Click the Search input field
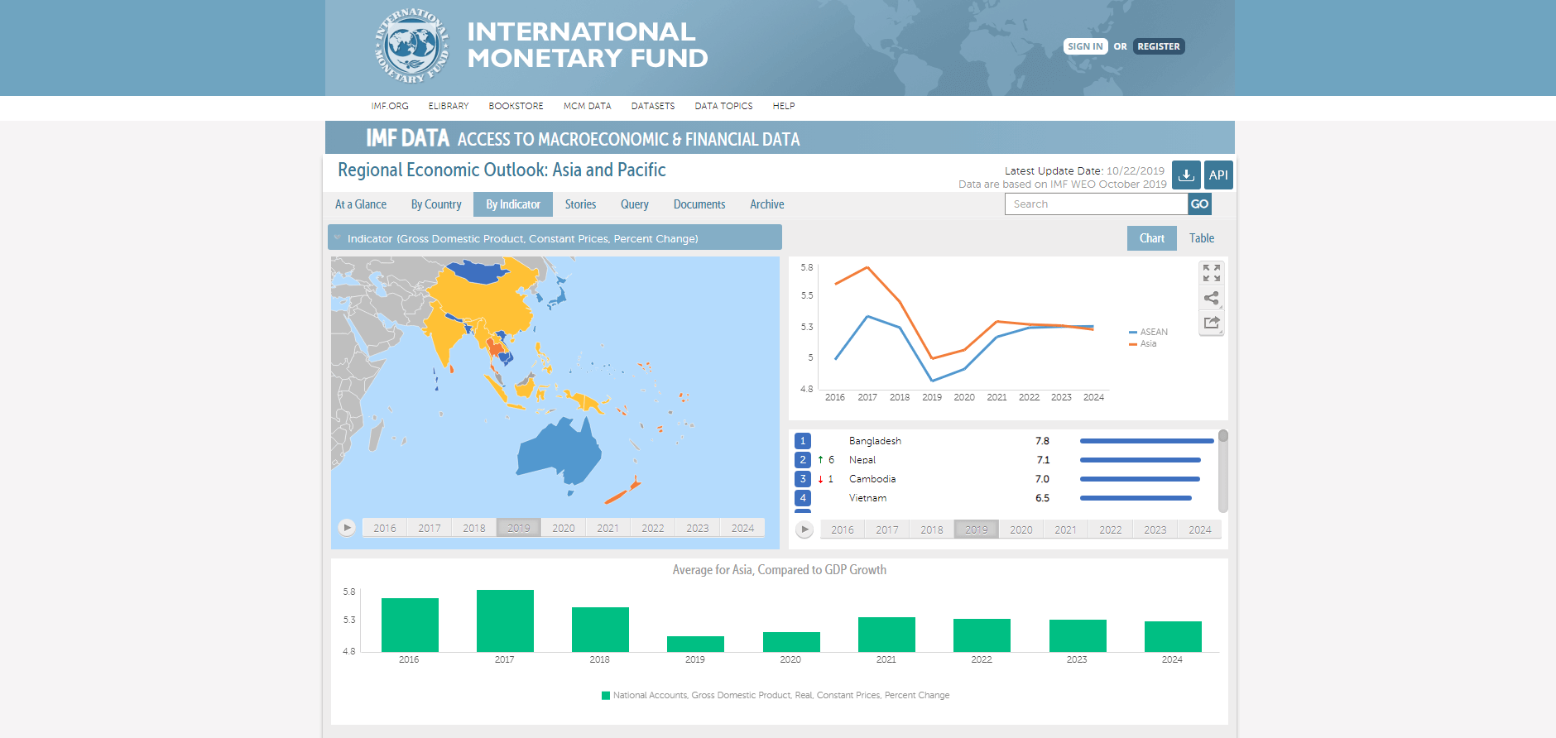Screen dimensions: 1556x738 click(1096, 204)
